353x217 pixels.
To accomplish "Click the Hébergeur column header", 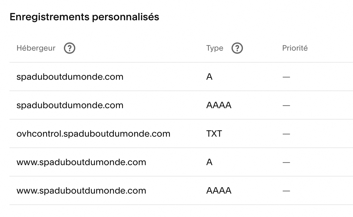I will tap(36, 48).
